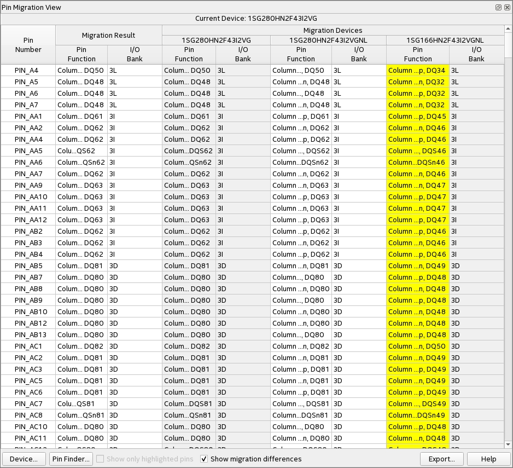Select the PIN_AA12 pin number cell
Viewport: 513px width, 468px height.
pyautogui.click(x=28, y=219)
